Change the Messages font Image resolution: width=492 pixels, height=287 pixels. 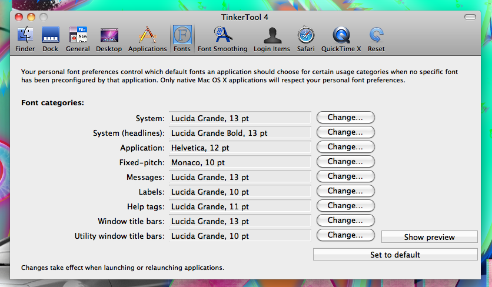[x=345, y=176]
